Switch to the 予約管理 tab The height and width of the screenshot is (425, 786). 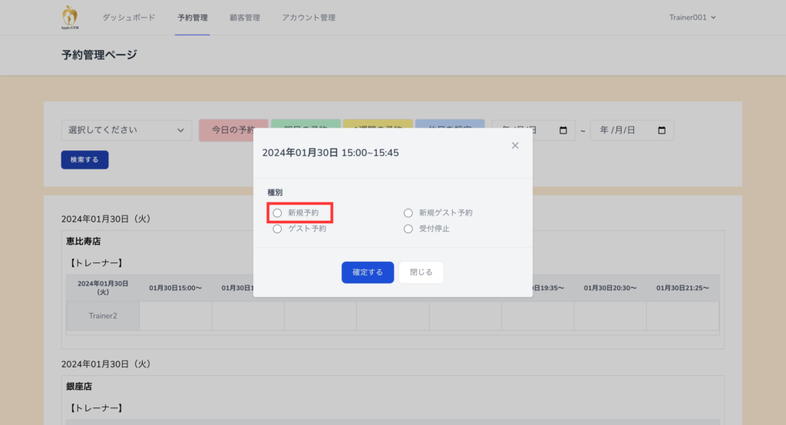pyautogui.click(x=192, y=18)
